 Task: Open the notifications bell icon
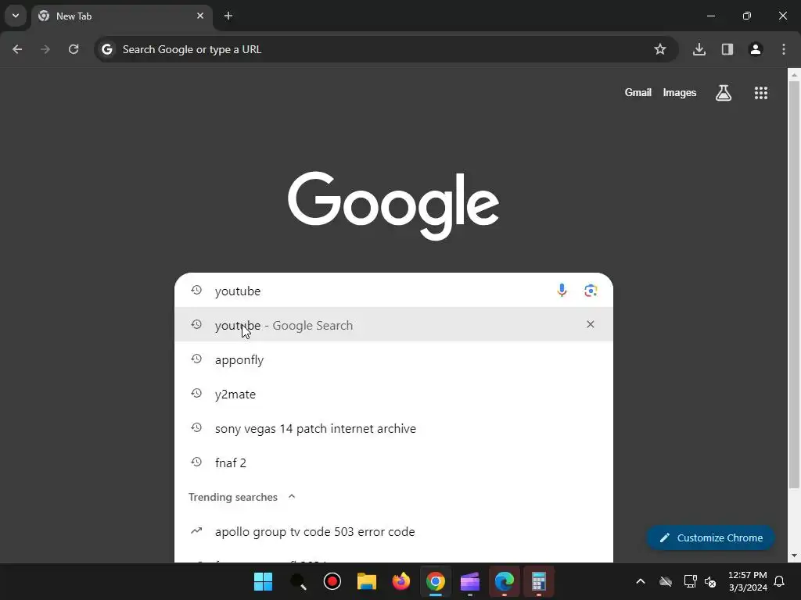(780, 581)
